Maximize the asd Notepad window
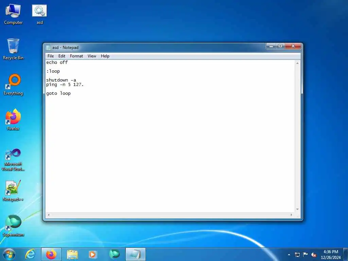This screenshot has height=261, width=348. click(x=280, y=46)
